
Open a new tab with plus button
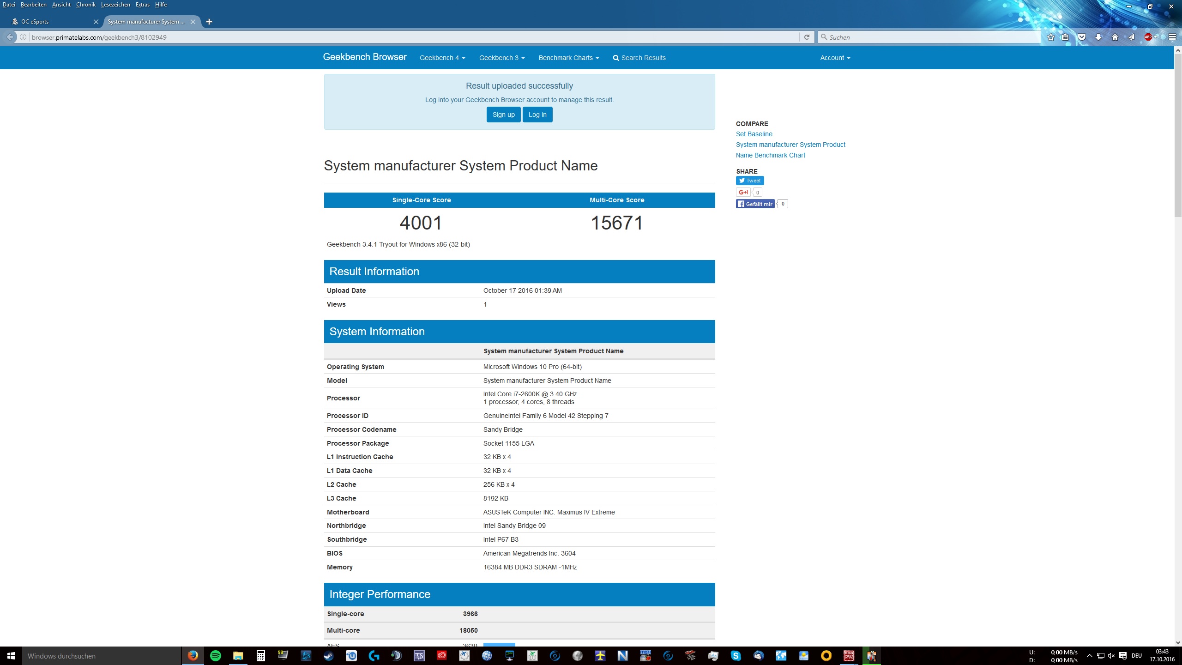209,22
